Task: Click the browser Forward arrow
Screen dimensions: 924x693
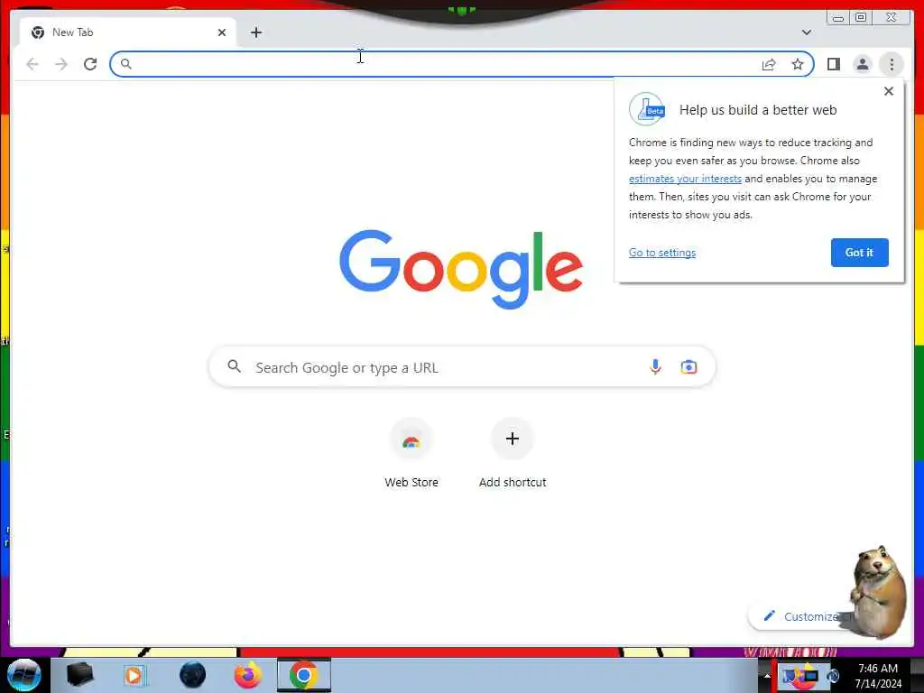Action: [x=61, y=64]
